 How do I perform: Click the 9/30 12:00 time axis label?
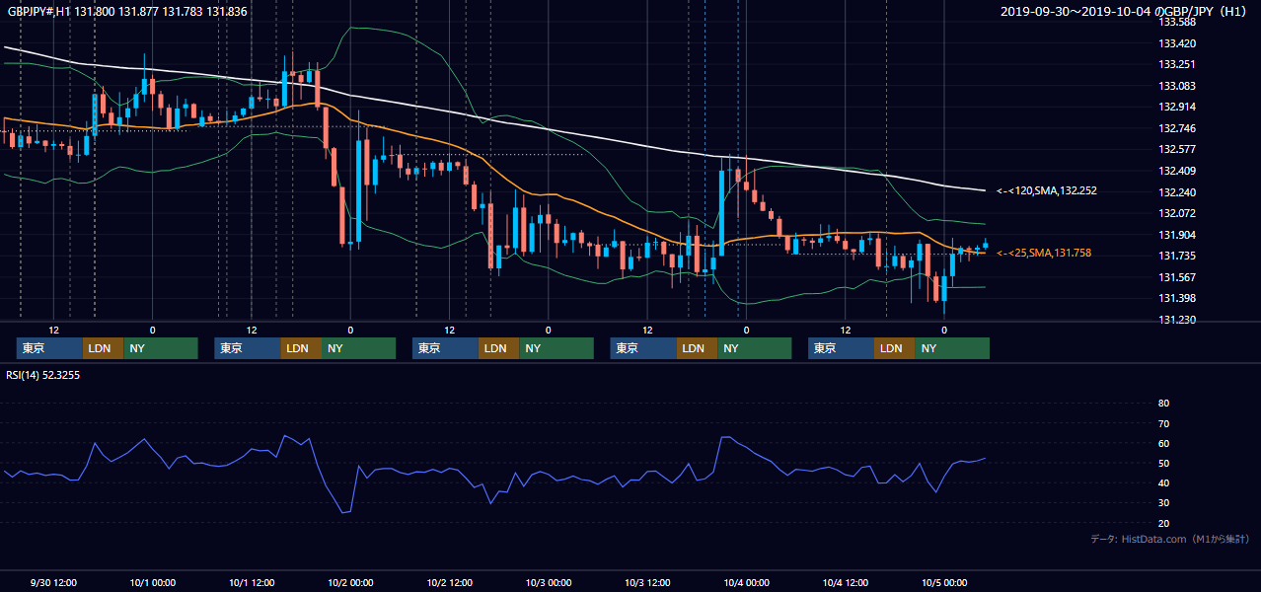(54, 582)
